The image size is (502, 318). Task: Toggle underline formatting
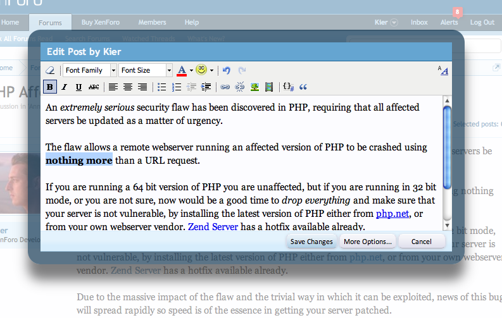(78, 87)
